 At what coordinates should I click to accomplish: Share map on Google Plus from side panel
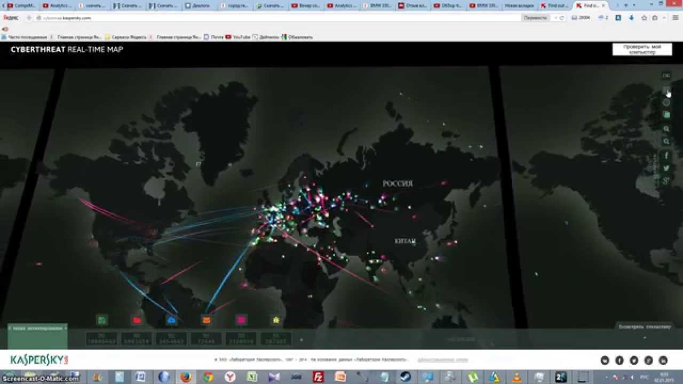pyautogui.click(x=666, y=181)
